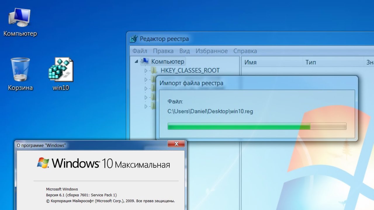Click the HKEY_CLASSES_ROOT folder icon
Image resolution: width=374 pixels, height=210 pixels.
(154, 70)
